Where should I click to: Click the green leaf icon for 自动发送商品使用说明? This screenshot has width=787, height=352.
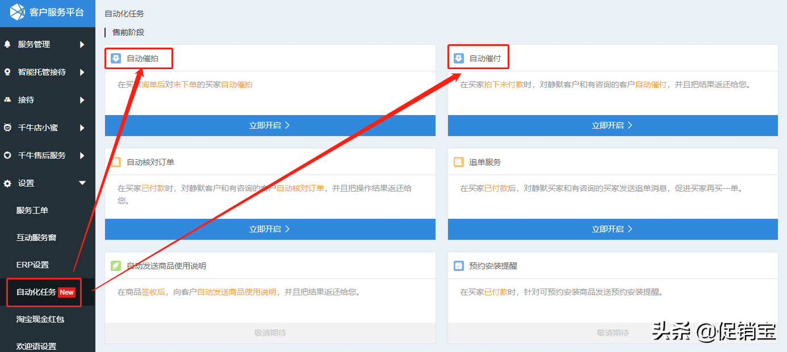click(116, 266)
